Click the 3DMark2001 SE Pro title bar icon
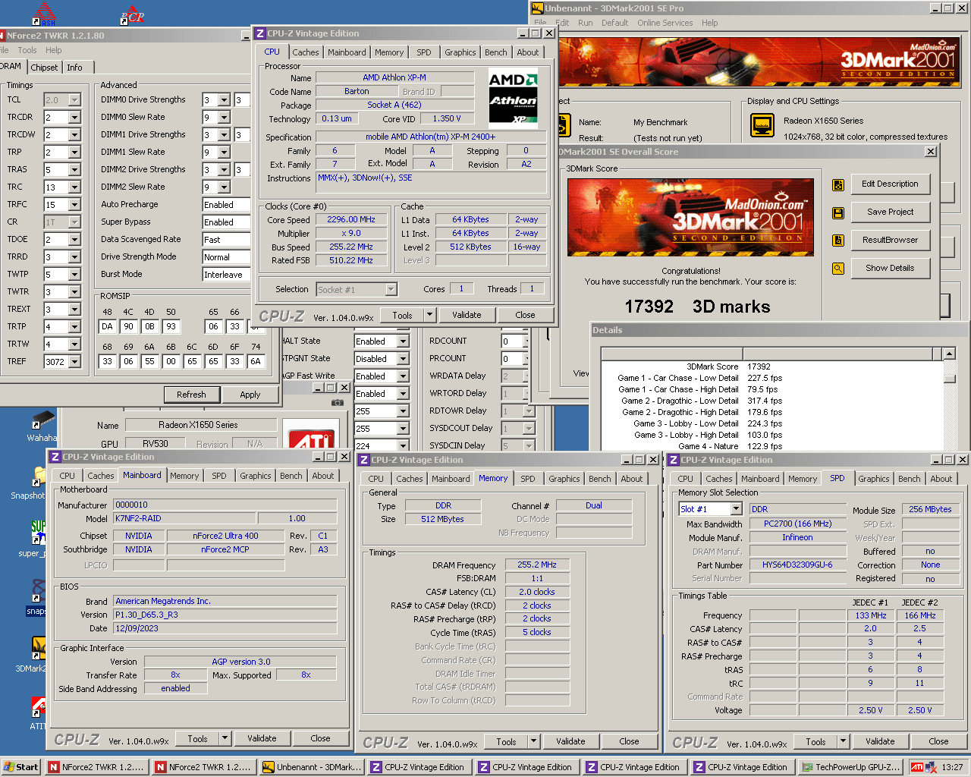 click(x=537, y=8)
